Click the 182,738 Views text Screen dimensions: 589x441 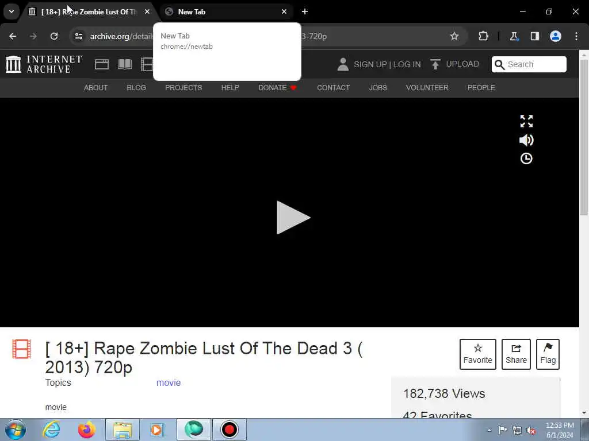point(444,393)
